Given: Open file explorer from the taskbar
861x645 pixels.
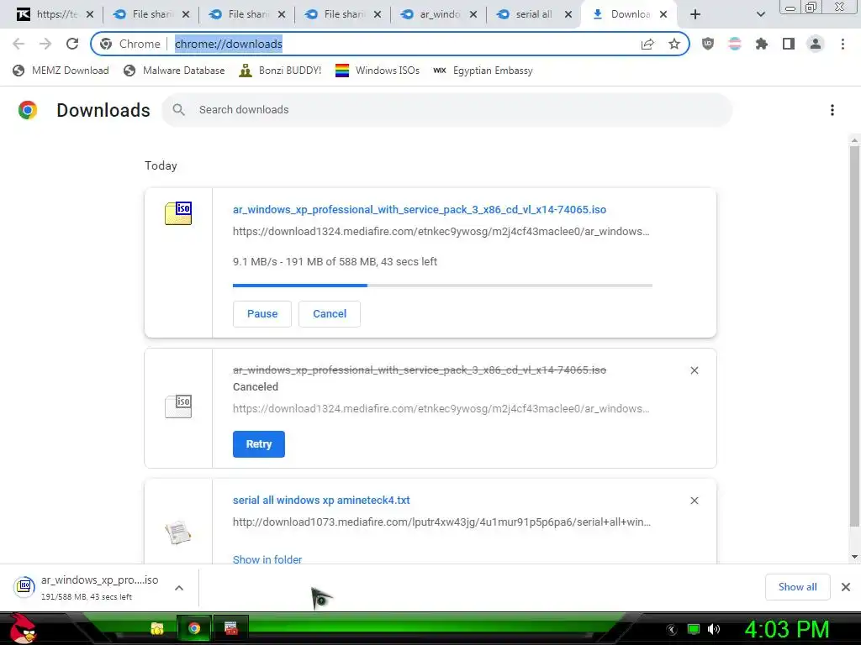Looking at the screenshot, I should point(157,628).
